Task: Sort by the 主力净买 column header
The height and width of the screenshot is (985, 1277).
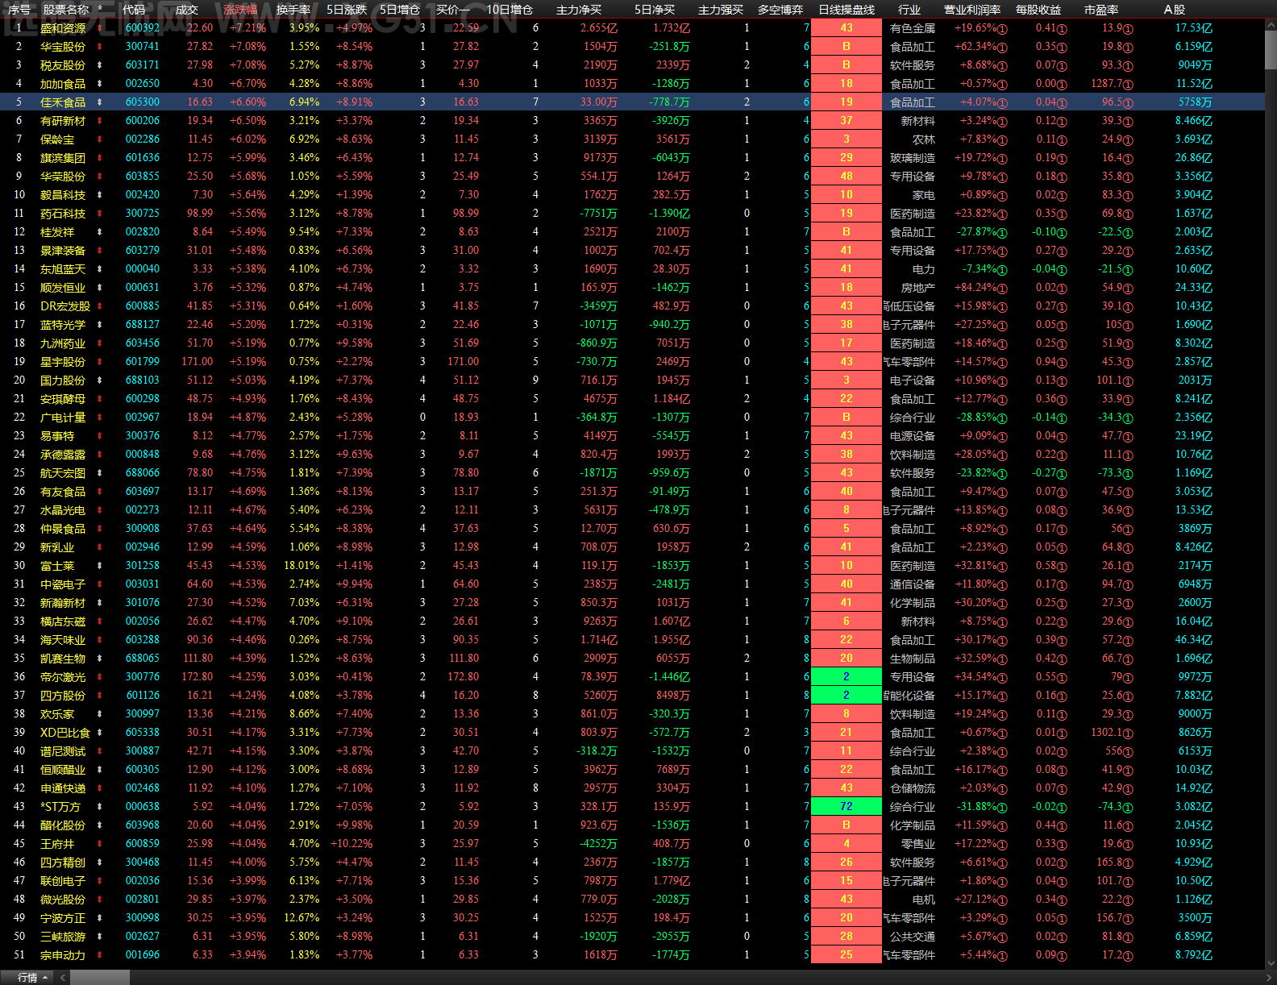Action: [x=579, y=10]
